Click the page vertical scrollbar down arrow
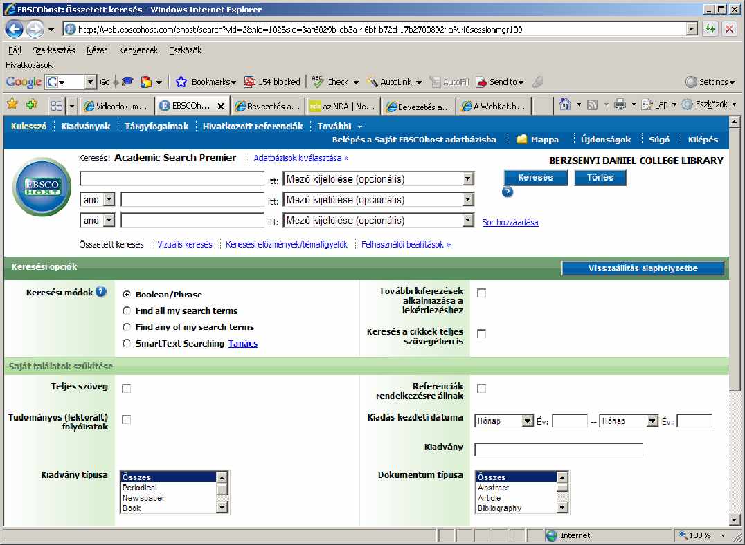The height and width of the screenshot is (545, 745). click(734, 520)
